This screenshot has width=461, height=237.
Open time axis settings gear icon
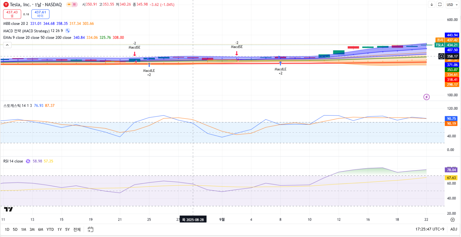click(x=453, y=220)
